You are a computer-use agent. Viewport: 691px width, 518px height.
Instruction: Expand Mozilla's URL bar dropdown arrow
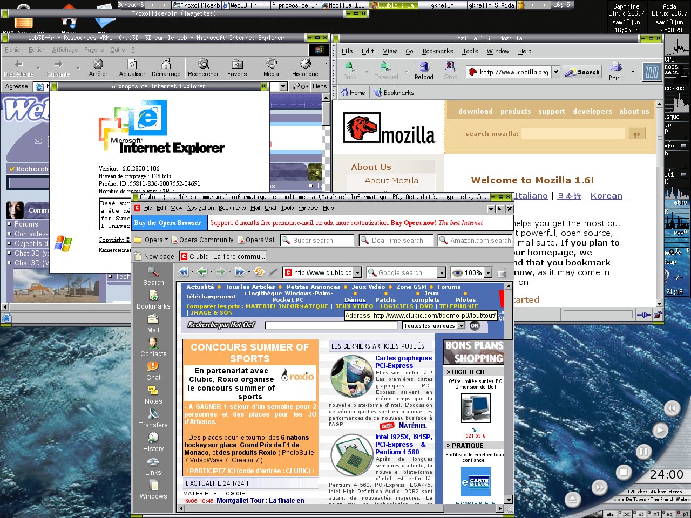(x=555, y=72)
